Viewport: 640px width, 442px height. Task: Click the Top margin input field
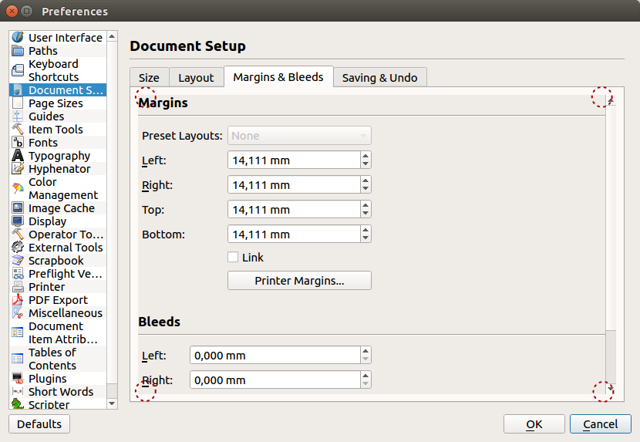(293, 210)
